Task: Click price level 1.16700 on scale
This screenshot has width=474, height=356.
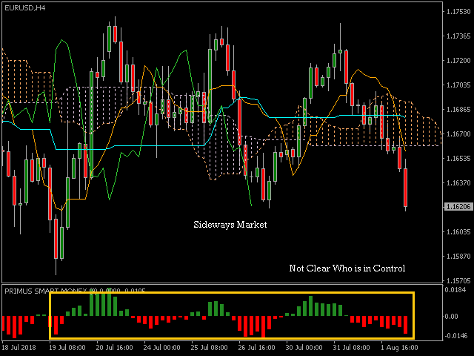Action: click(x=458, y=133)
